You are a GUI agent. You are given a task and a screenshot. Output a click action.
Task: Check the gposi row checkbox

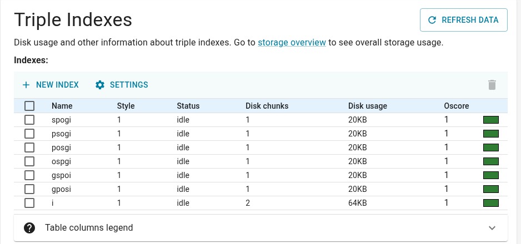(29, 189)
